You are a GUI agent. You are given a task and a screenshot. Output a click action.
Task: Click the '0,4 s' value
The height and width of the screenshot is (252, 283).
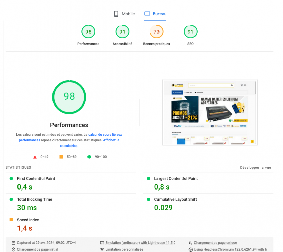click(x=25, y=187)
